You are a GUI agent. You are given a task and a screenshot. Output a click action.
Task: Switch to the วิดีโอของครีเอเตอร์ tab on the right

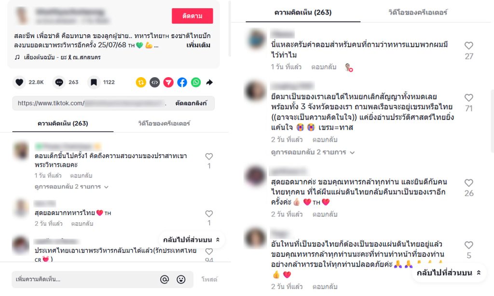[x=418, y=12]
